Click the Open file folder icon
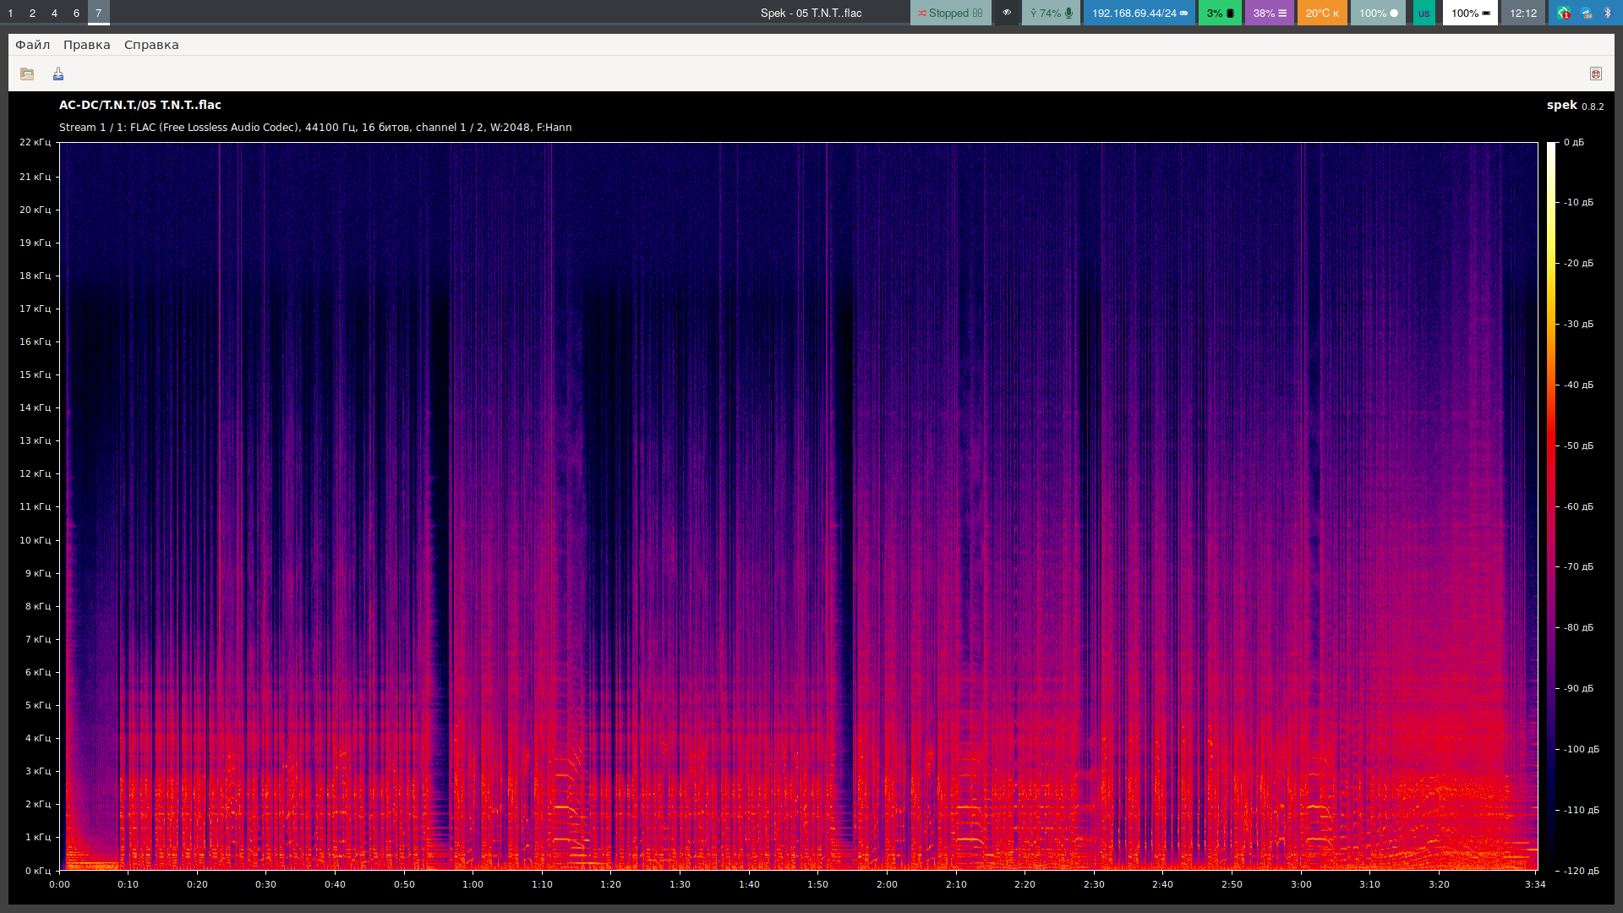This screenshot has height=913, width=1623. pos(27,74)
